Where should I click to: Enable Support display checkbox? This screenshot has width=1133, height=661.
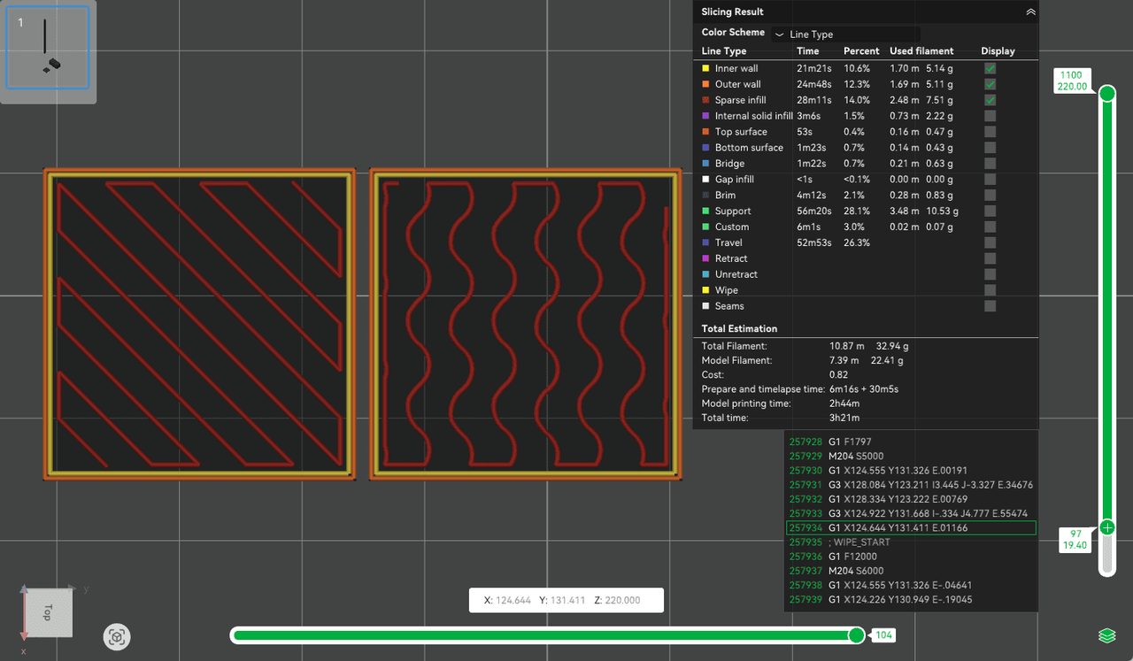(990, 211)
